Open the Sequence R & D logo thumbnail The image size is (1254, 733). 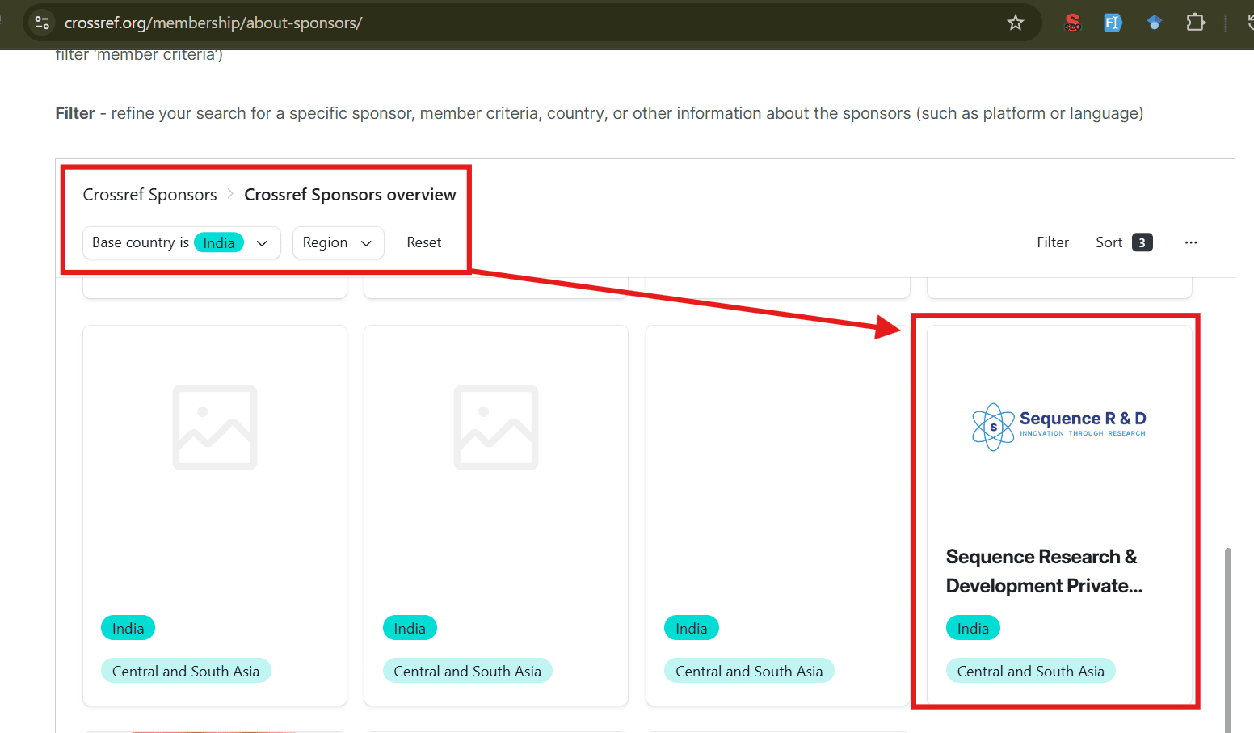point(1059,427)
